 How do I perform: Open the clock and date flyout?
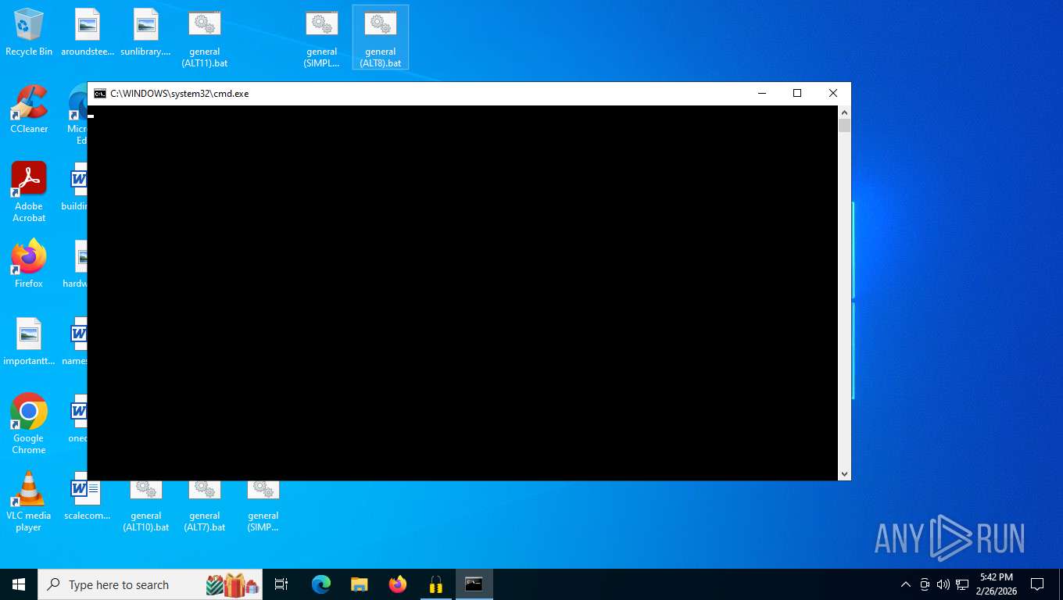[997, 584]
